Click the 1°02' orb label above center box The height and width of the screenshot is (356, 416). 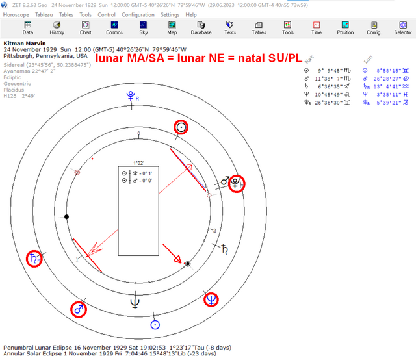coord(138,163)
